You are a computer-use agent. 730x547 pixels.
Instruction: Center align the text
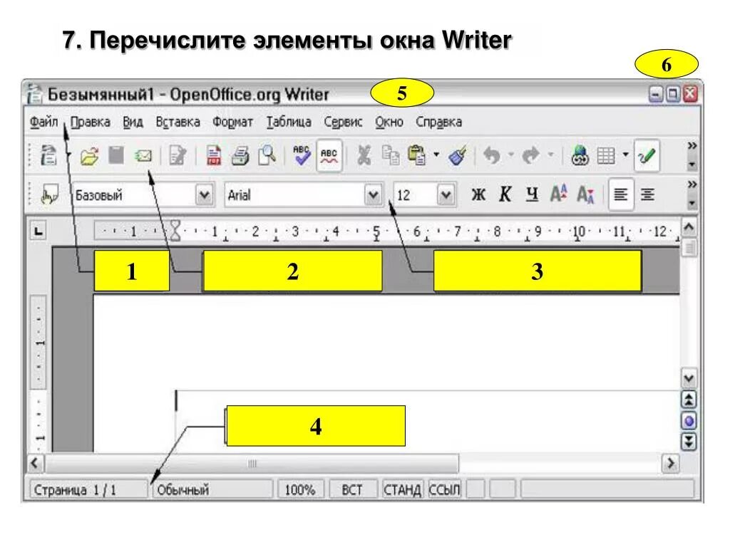click(x=647, y=194)
